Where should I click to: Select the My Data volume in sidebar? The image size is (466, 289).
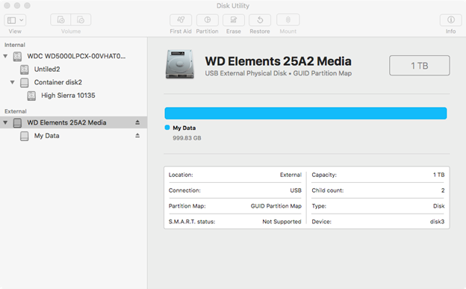coord(46,136)
